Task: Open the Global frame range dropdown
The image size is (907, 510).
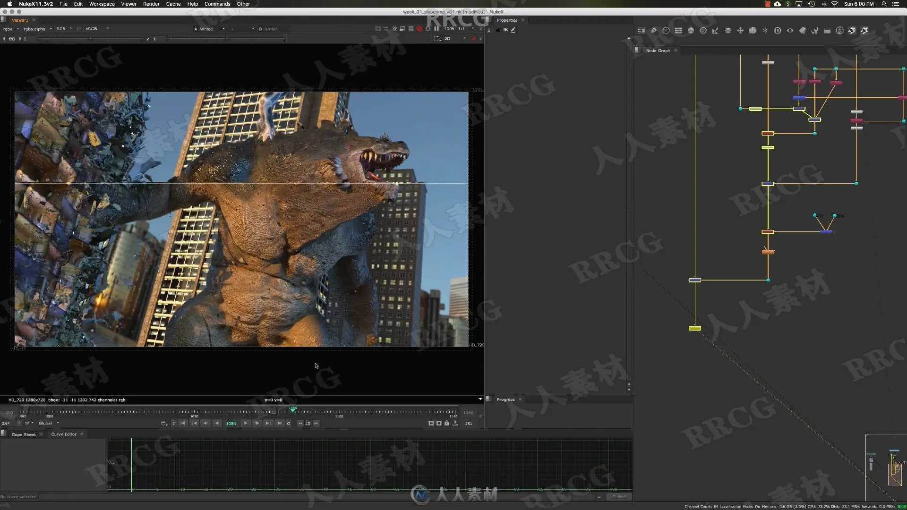Action: click(49, 423)
